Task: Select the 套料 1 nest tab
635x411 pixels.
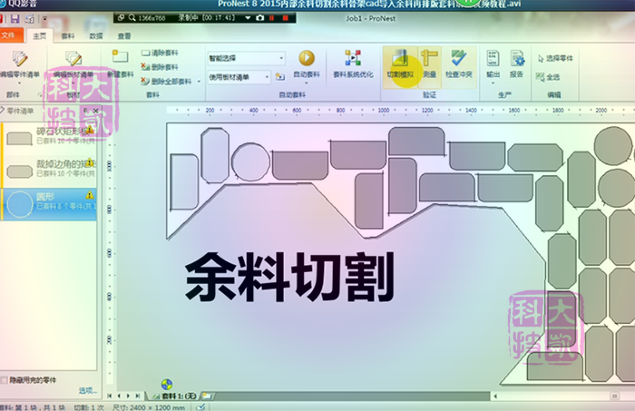Action: click(x=174, y=396)
